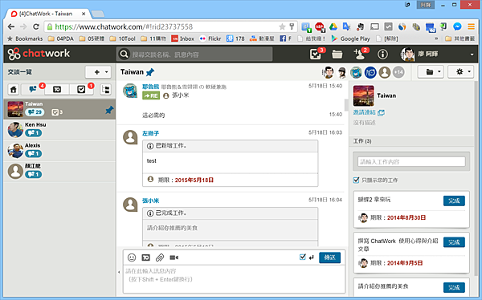The height and width of the screenshot is (300, 482).
Task: Open the add chat plus dropdown
Action: (x=98, y=72)
